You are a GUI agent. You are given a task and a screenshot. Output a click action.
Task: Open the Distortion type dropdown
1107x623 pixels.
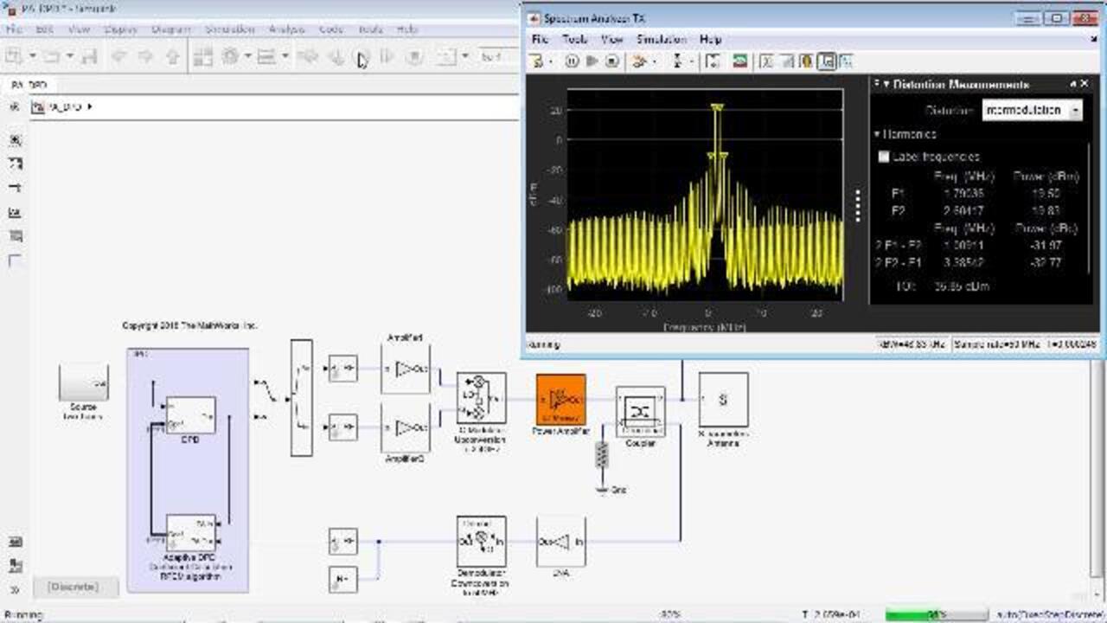1033,110
